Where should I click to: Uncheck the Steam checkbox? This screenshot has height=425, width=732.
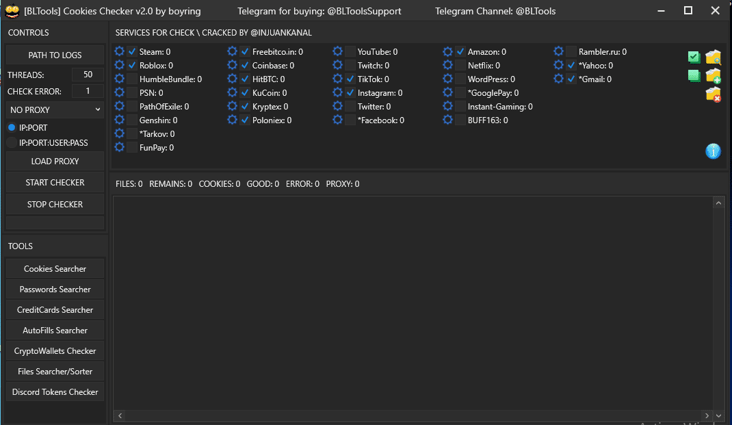[132, 51]
